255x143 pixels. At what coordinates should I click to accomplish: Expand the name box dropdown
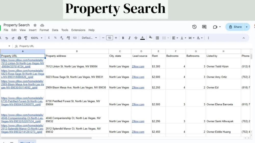click(x=9, y=46)
